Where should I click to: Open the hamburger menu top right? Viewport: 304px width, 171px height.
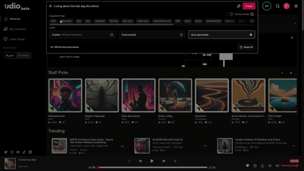click(296, 6)
